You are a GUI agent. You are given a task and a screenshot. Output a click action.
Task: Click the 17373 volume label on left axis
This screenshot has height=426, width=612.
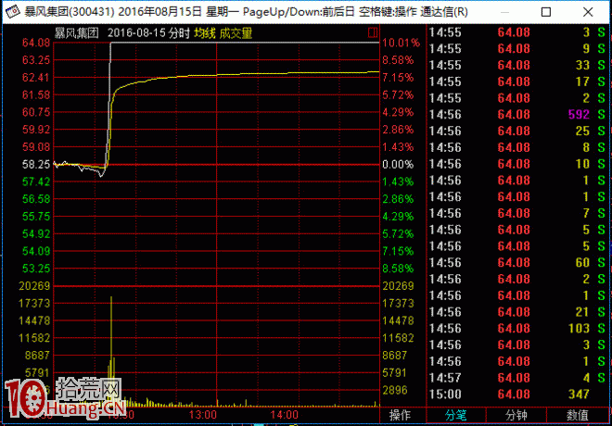point(34,303)
